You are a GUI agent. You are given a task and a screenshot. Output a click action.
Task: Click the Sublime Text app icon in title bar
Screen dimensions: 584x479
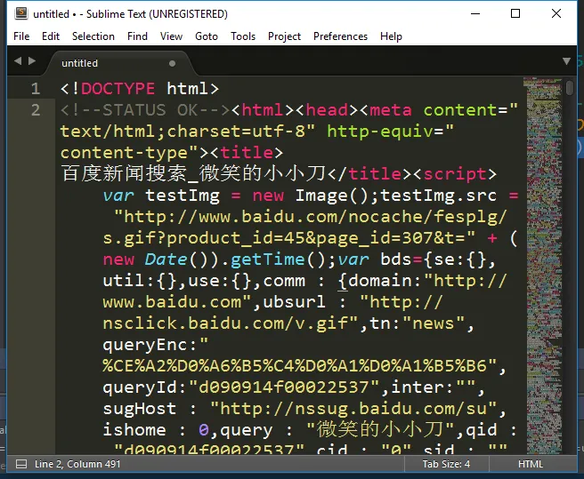pos(21,13)
